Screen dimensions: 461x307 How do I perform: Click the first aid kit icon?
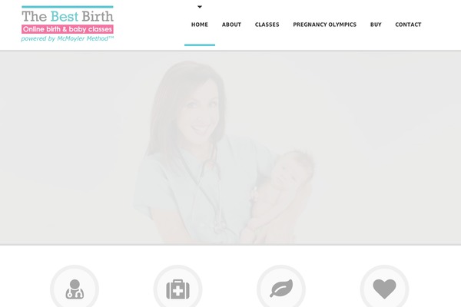[178, 289]
